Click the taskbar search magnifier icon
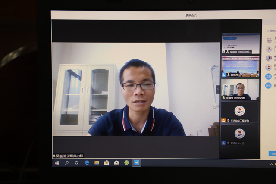Screen dimensions: 276x184 pyautogui.click(x=67, y=163)
